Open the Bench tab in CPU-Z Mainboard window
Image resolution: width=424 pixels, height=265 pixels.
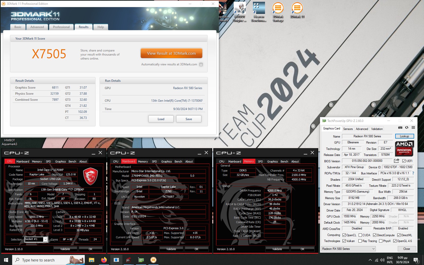(178, 162)
